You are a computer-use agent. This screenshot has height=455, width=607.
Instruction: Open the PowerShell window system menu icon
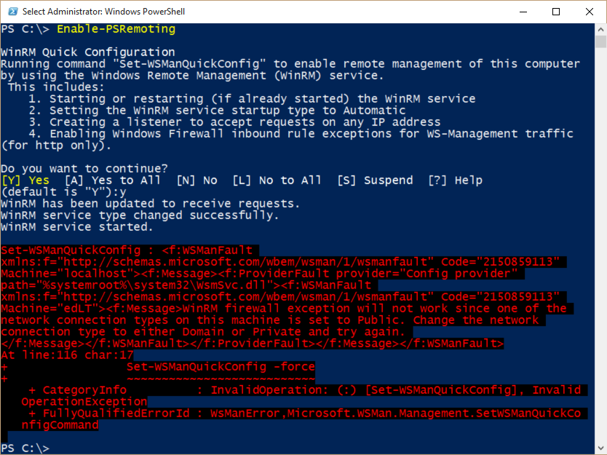[x=12, y=11]
